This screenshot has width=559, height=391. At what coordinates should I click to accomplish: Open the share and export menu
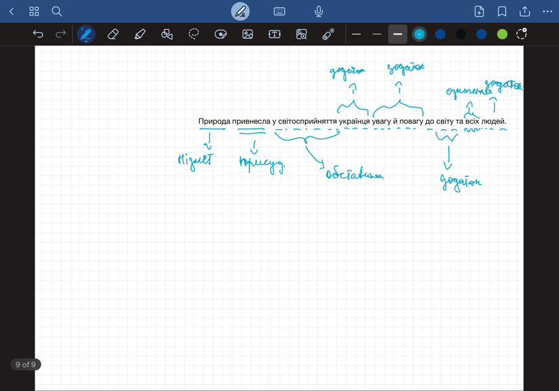coord(524,11)
